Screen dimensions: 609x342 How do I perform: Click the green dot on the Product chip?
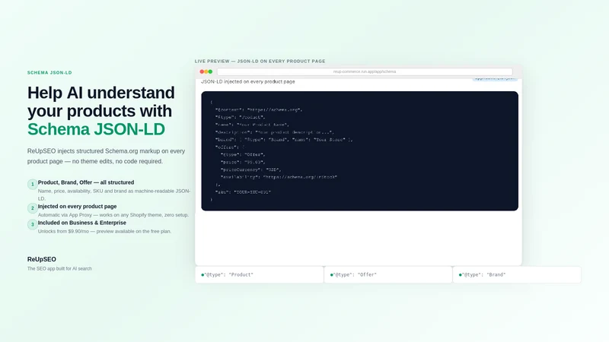pyautogui.click(x=202, y=275)
